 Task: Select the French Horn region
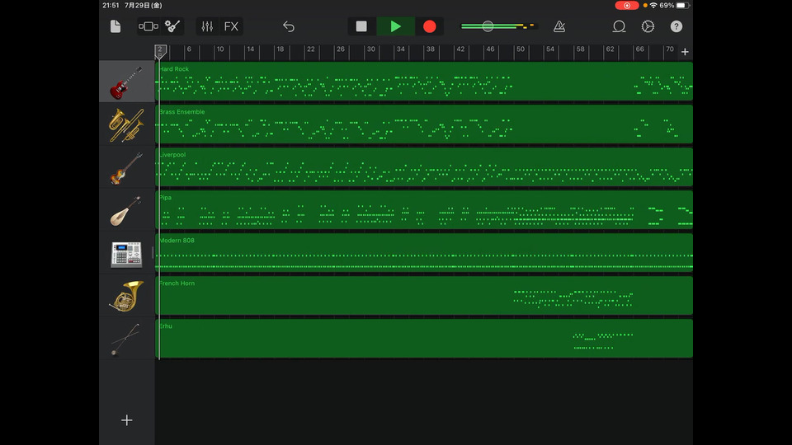pos(424,296)
